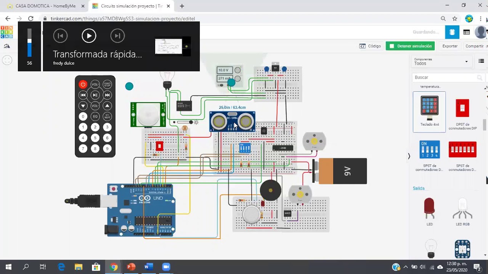The width and height of the screenshot is (488, 274).
Task: Click the Arduino reset button
Action: 113,189
